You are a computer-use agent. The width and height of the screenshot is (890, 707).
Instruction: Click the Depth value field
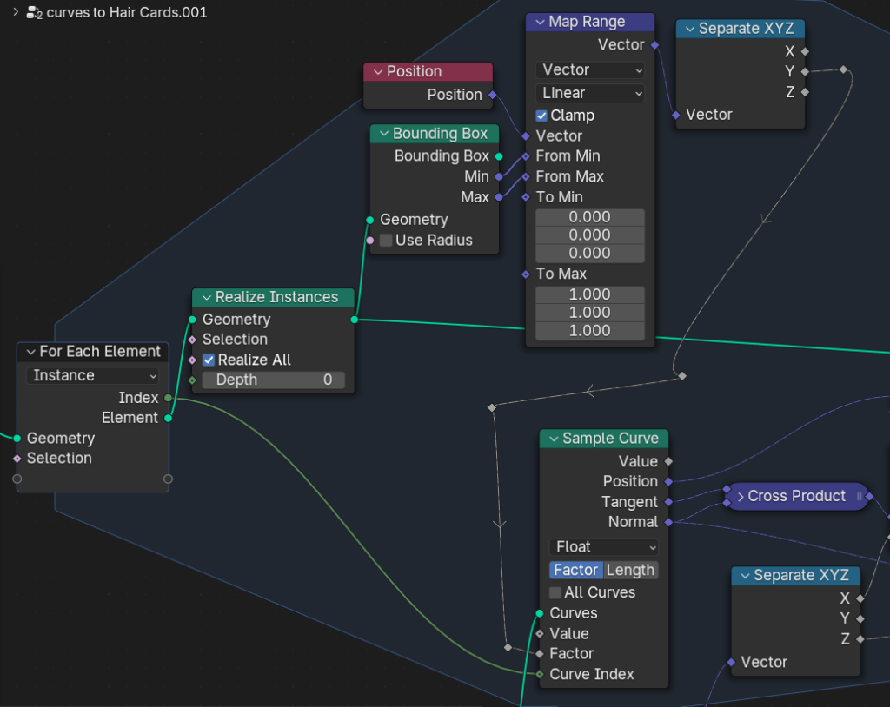(274, 380)
